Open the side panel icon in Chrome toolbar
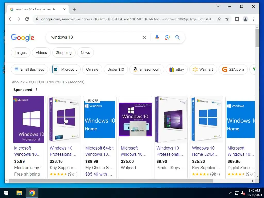This screenshot has height=198, width=264. (x=237, y=19)
